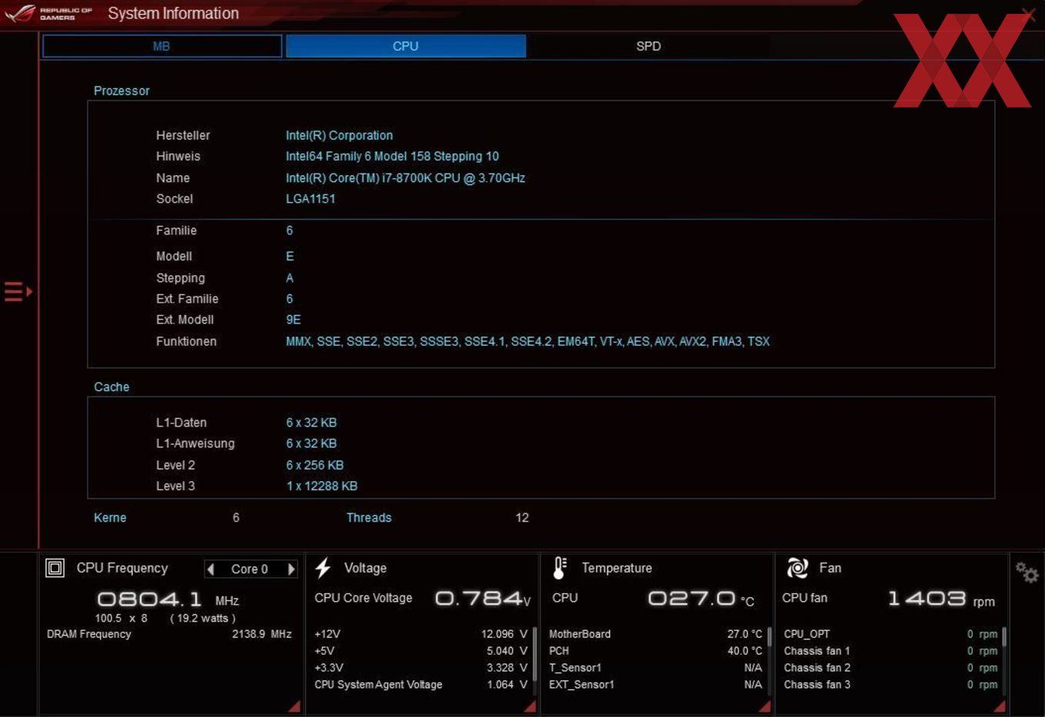The image size is (1045, 717).
Task: Click the DRAM Frequency 2138.9 MHz value
Action: (x=262, y=634)
